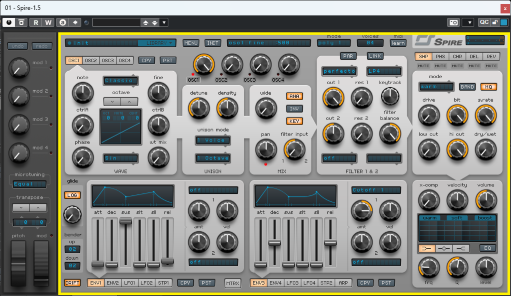Click the lock icon next to QC
Viewport: 511px width, 298px height.
tap(495, 22)
